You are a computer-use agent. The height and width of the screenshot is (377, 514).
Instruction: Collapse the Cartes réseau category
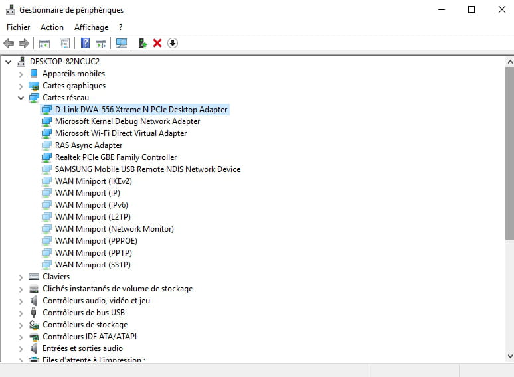click(21, 98)
